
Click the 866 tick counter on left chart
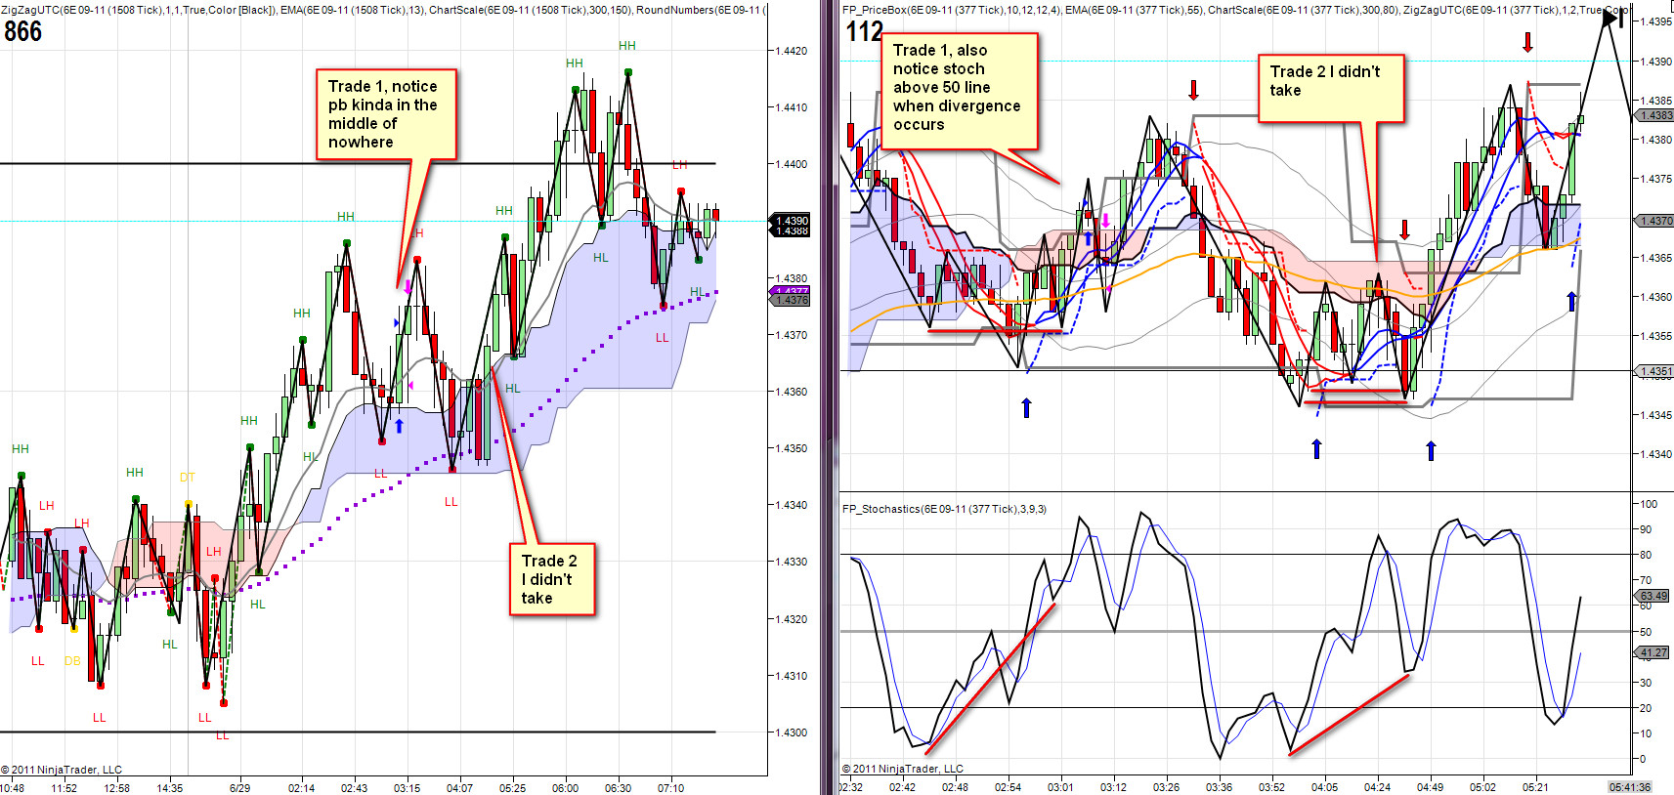point(22,31)
